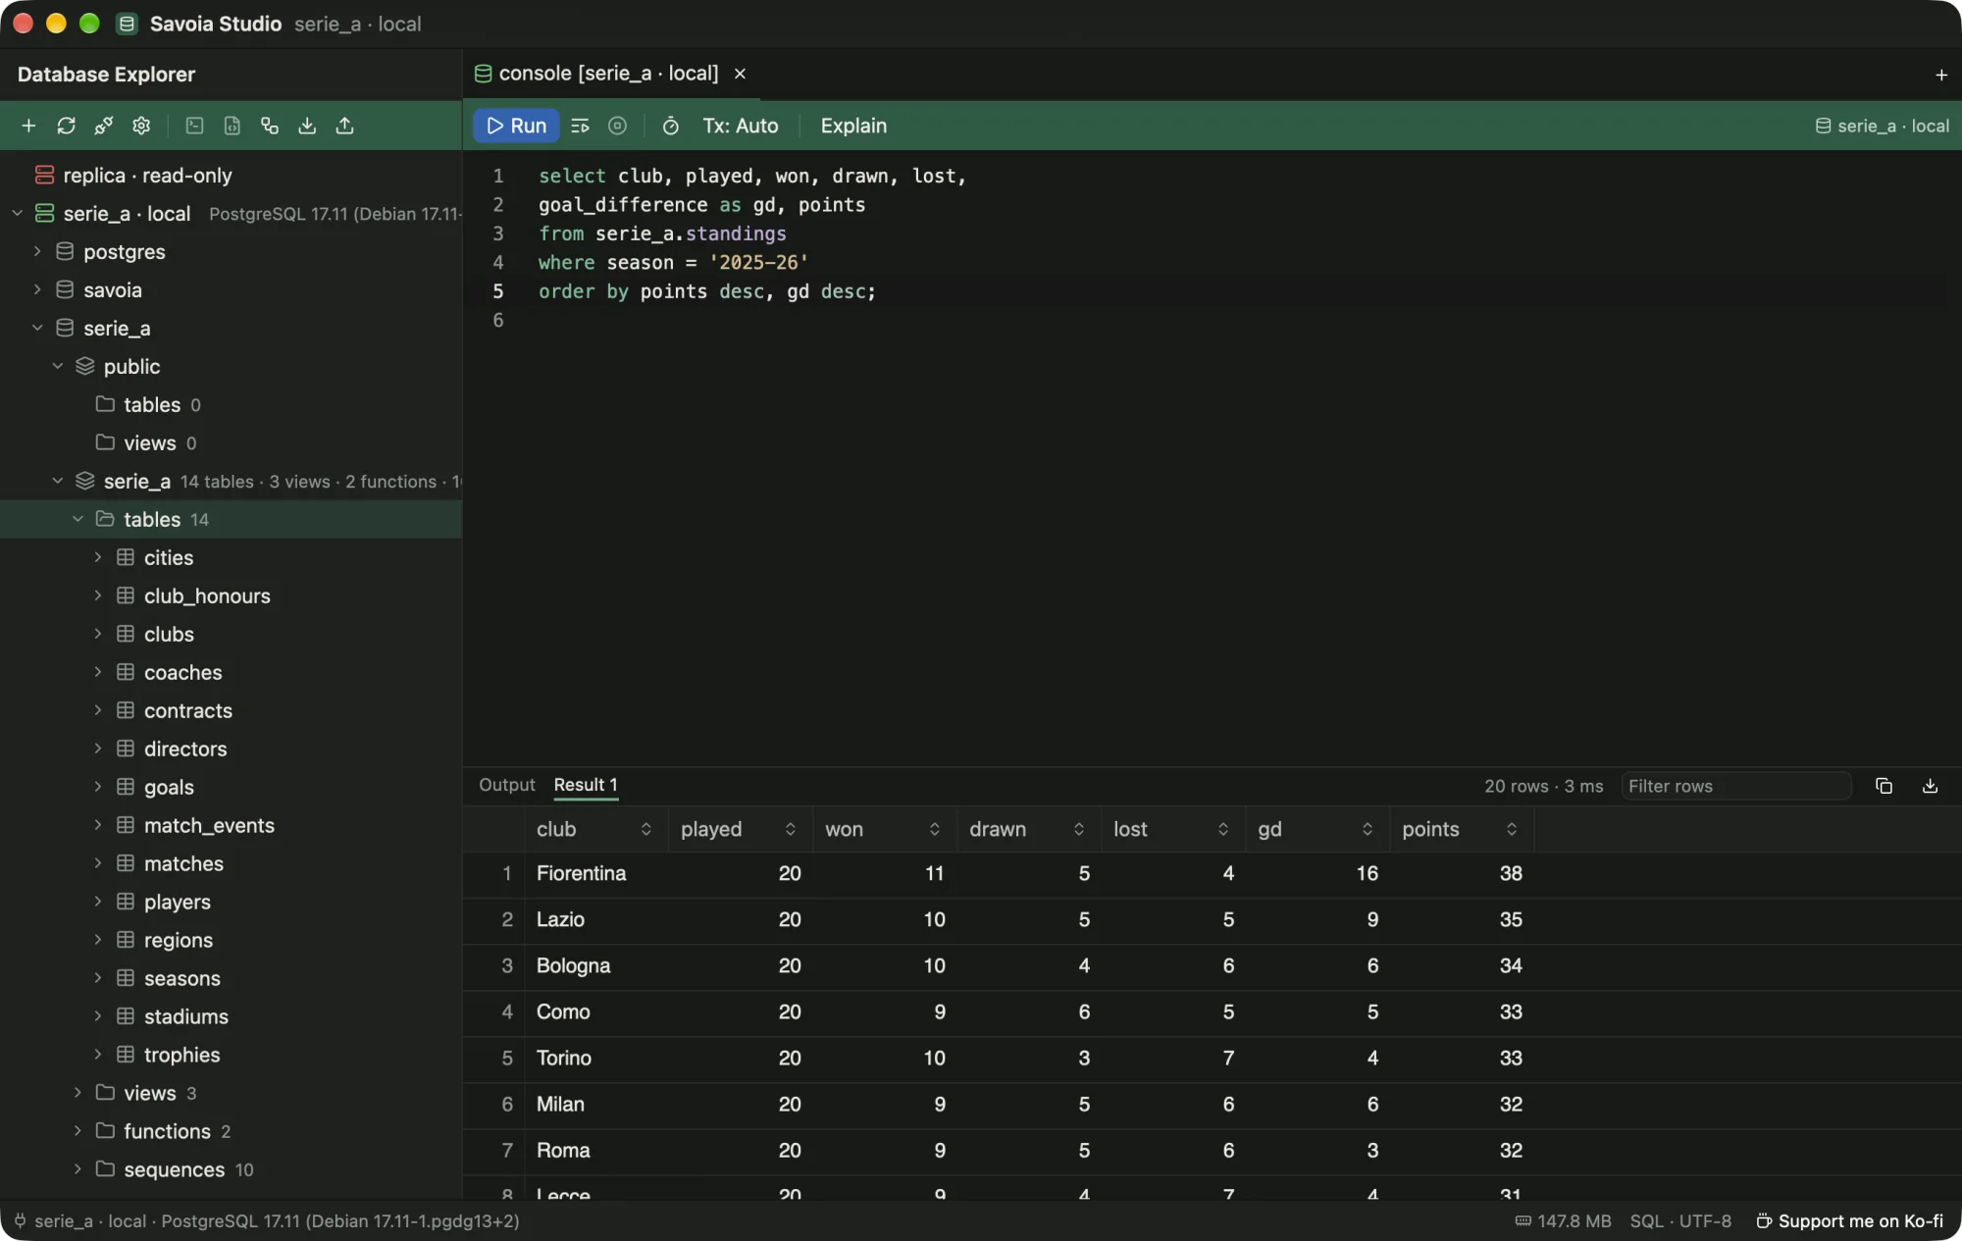Sort by the played column header

click(x=740, y=829)
